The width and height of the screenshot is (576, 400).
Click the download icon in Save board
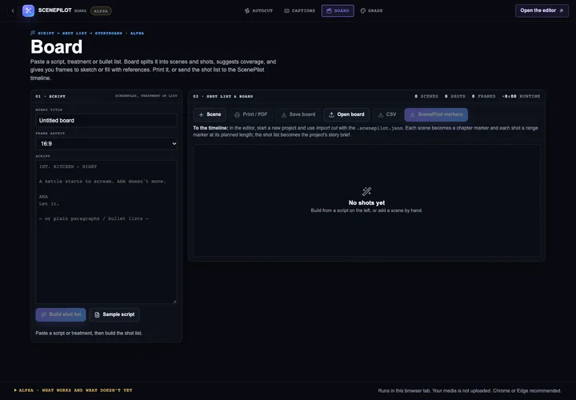284,114
